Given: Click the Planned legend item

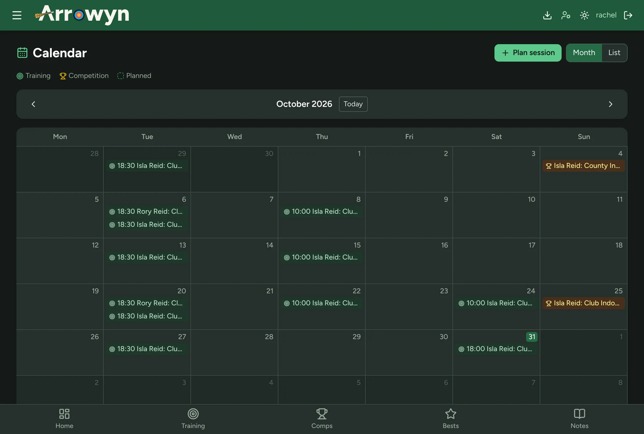Looking at the screenshot, I should click(x=134, y=76).
